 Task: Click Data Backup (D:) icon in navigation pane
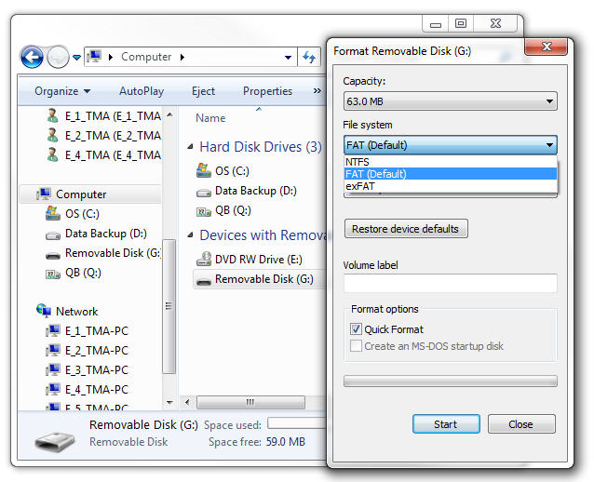(x=53, y=236)
